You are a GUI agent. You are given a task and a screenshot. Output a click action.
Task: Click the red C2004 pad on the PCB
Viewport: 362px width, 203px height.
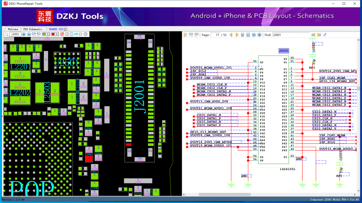(x=89, y=158)
